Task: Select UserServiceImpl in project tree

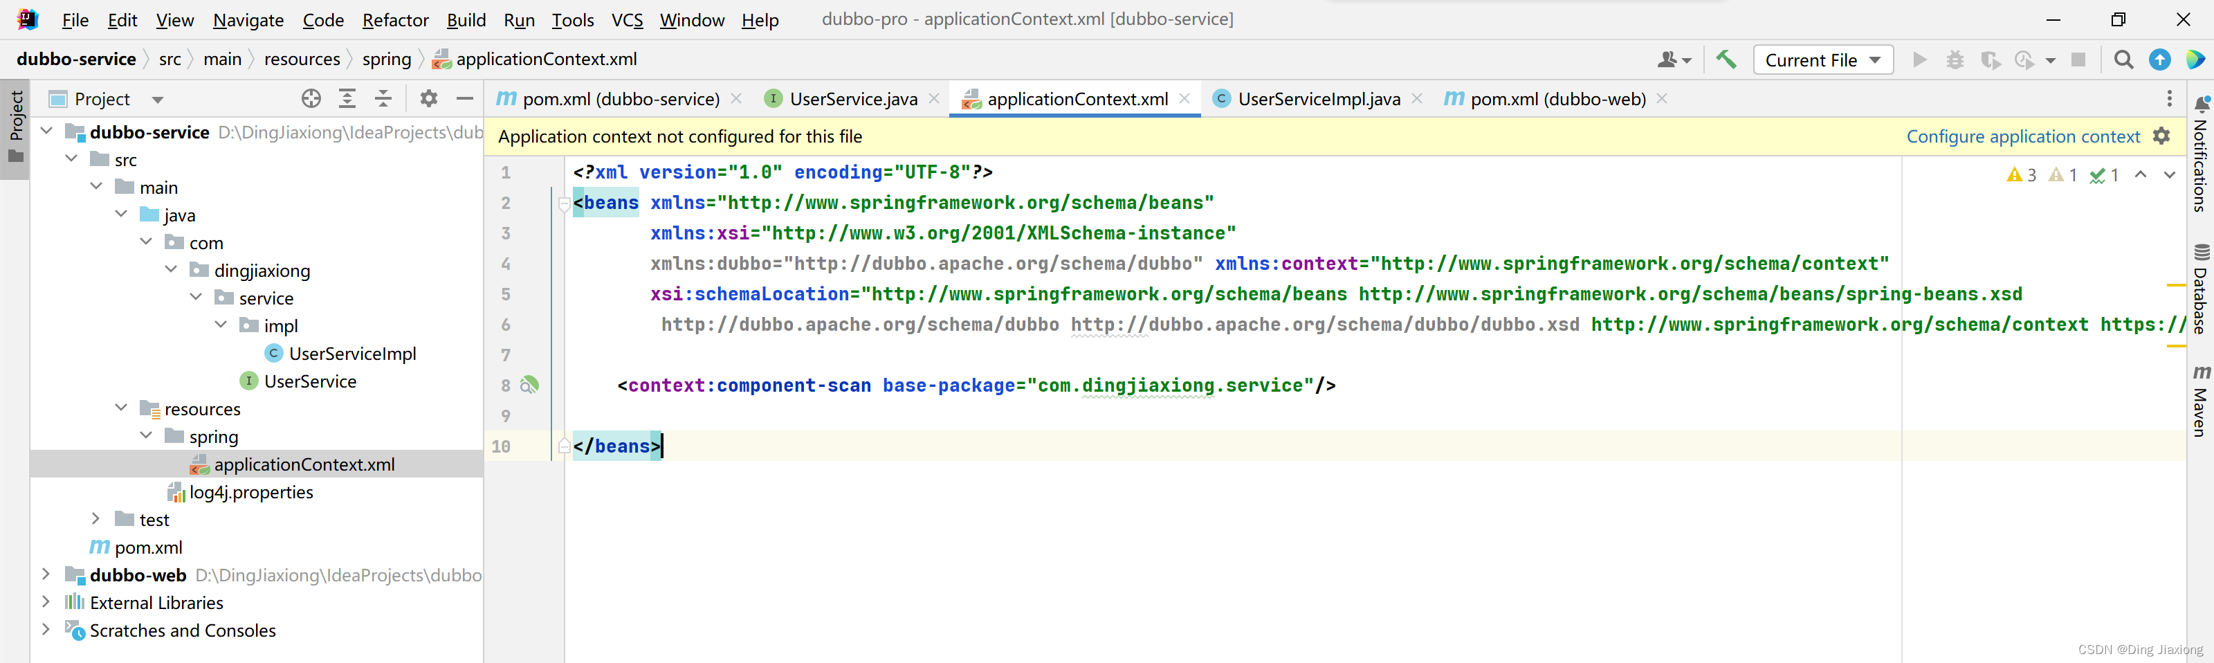Action: click(x=352, y=354)
